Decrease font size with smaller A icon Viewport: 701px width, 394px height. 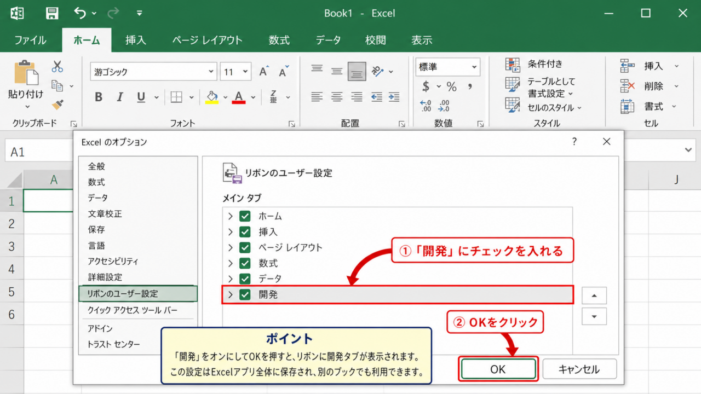tap(283, 72)
